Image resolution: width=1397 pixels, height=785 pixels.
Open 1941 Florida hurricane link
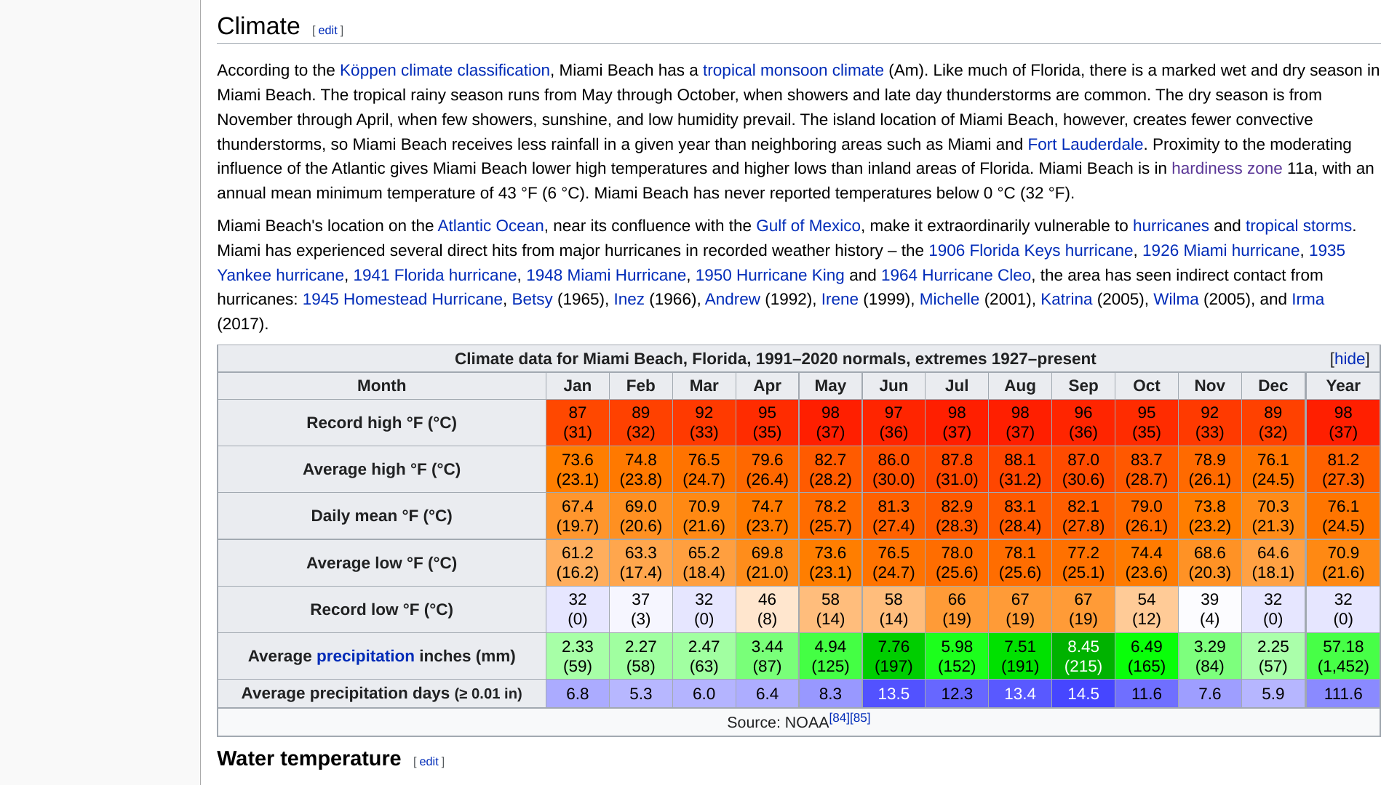tap(434, 275)
